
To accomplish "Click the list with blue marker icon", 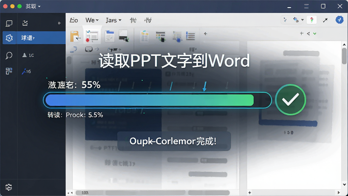I will (177, 36).
